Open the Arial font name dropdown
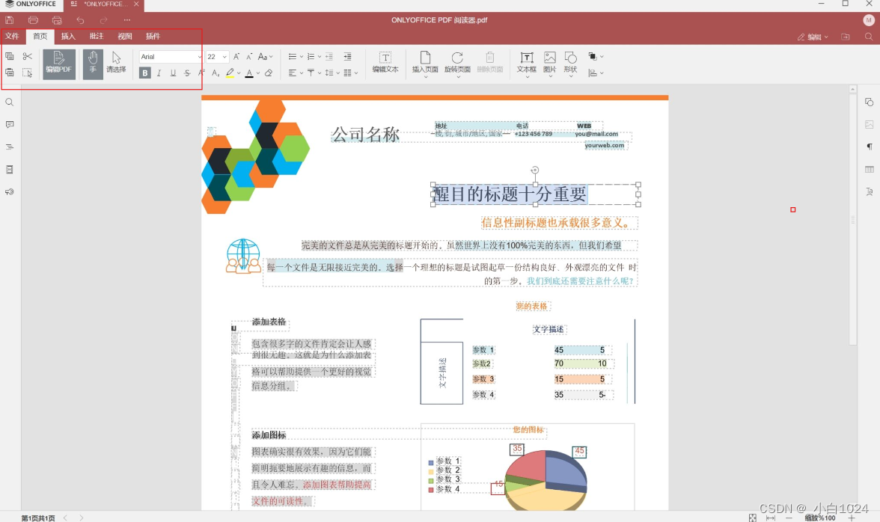Screen dimensions: 880x522 coord(199,57)
